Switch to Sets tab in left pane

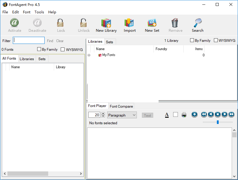pos(42,59)
